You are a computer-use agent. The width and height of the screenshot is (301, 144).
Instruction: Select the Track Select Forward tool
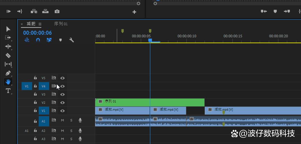(8, 38)
